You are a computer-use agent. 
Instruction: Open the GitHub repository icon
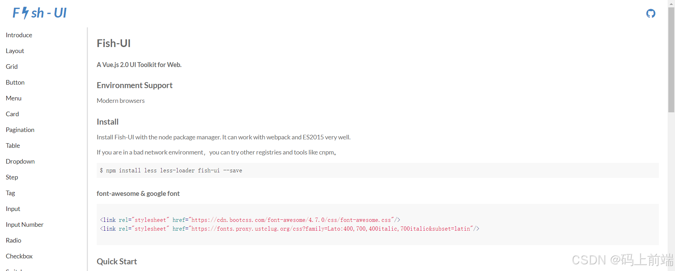point(651,13)
